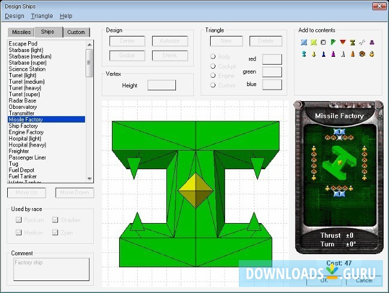Add the teal pawn-shaped item to contents
Image resolution: width=389 pixels, height=293 pixels.
tap(304, 54)
